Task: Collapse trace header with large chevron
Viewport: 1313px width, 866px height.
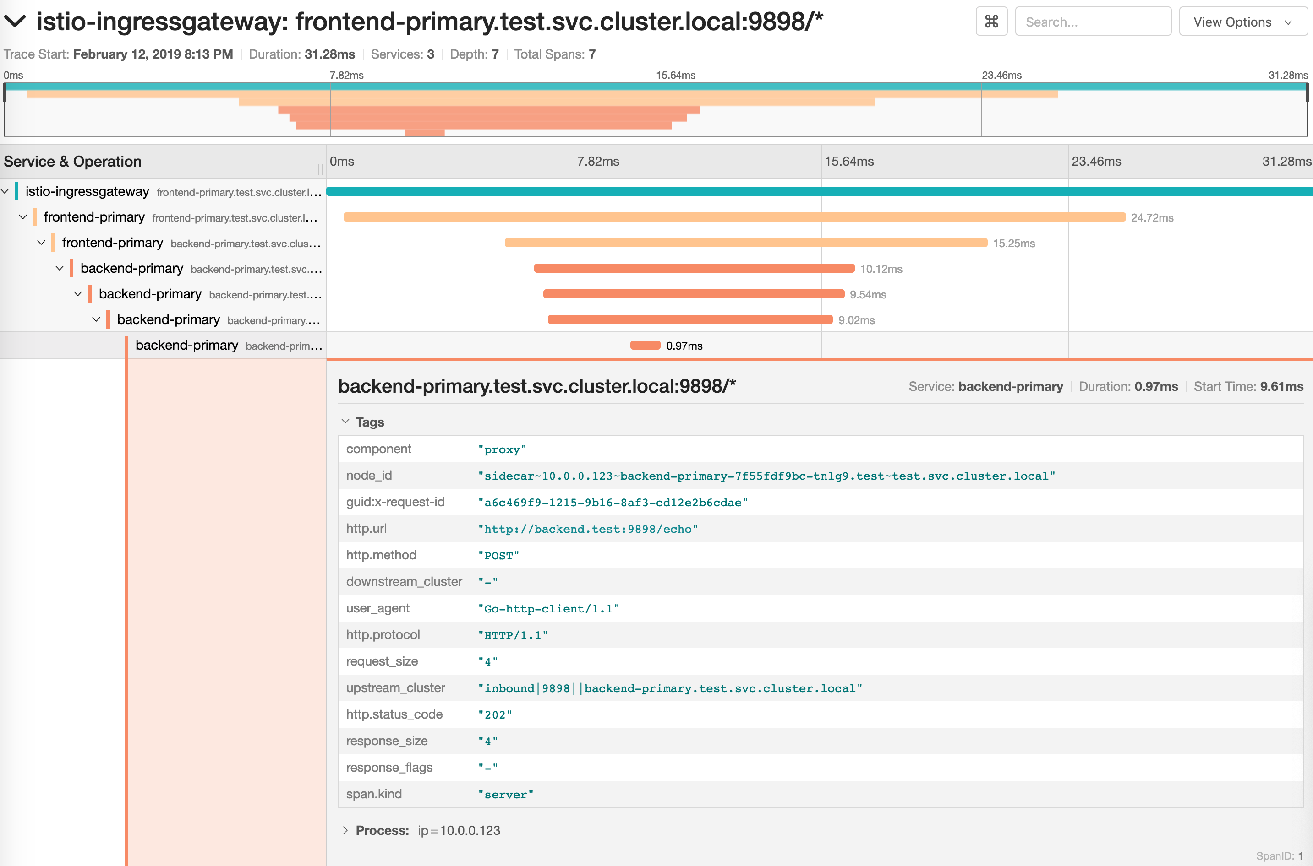Action: pyautogui.click(x=15, y=22)
